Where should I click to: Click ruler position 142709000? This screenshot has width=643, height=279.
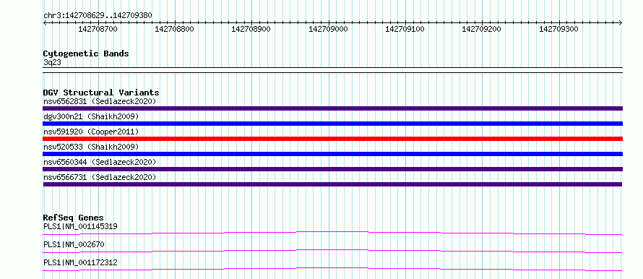click(x=328, y=29)
